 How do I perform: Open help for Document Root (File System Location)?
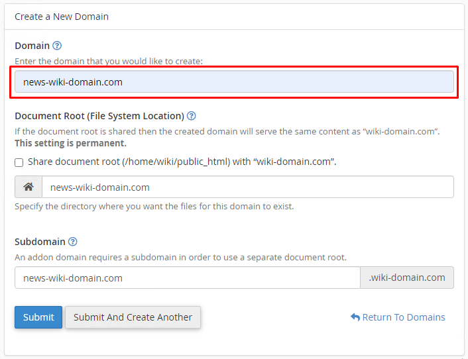191,116
